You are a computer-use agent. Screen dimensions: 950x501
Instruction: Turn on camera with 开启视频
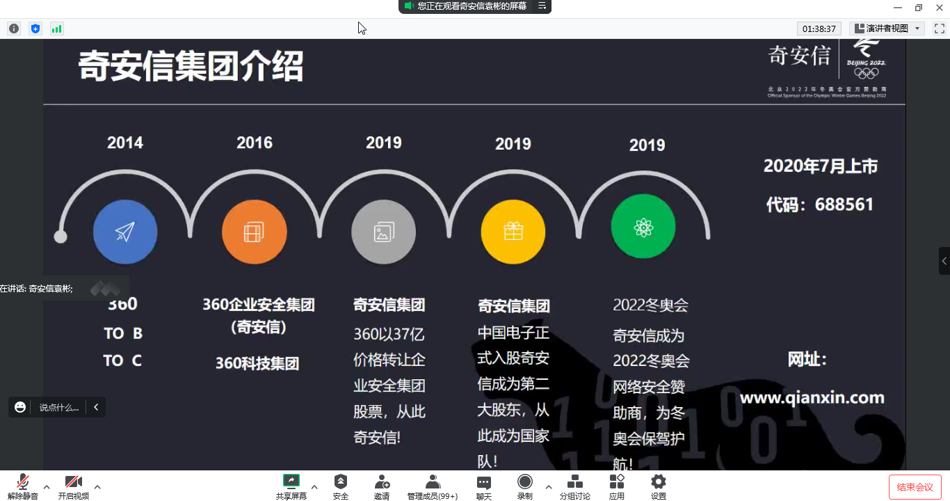pos(74,486)
